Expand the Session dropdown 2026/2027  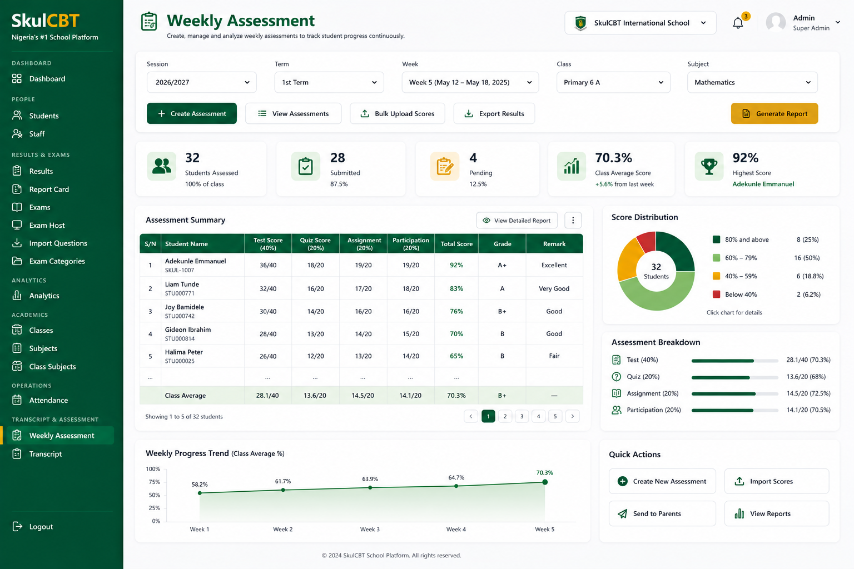point(202,82)
